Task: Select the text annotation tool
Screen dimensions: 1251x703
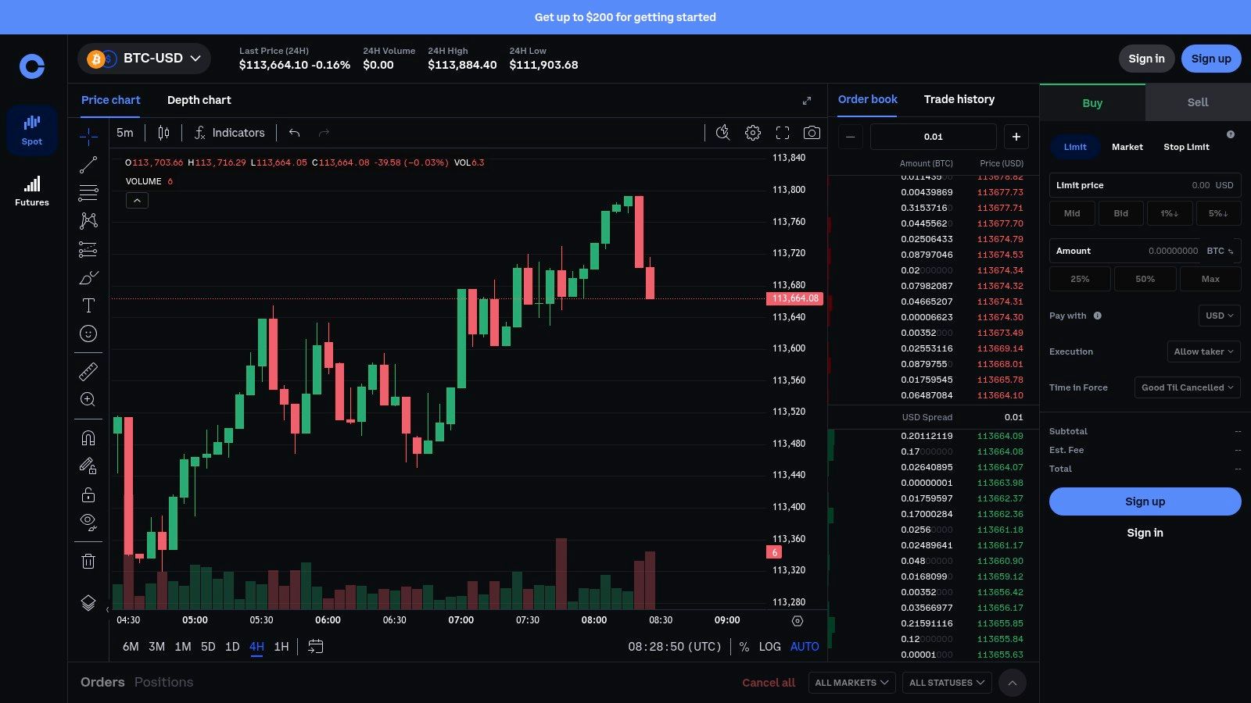Action: coord(88,305)
